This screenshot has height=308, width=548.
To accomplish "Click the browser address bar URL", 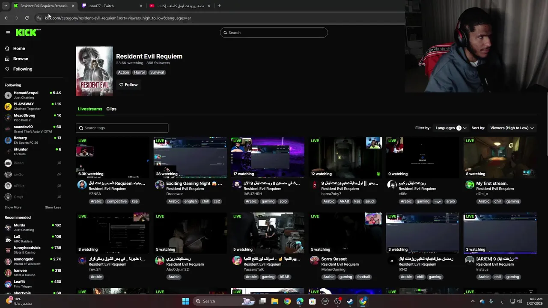I will click(118, 18).
